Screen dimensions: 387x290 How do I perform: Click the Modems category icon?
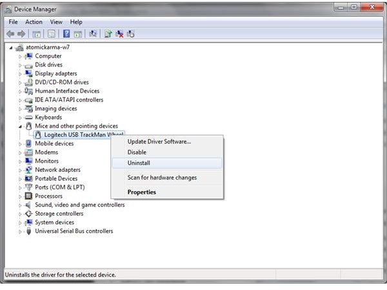point(28,152)
